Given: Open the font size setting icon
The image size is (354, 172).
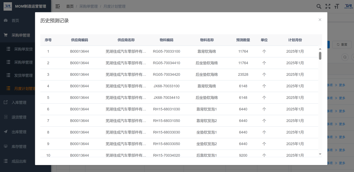Looking at the screenshot, I should point(337,6).
